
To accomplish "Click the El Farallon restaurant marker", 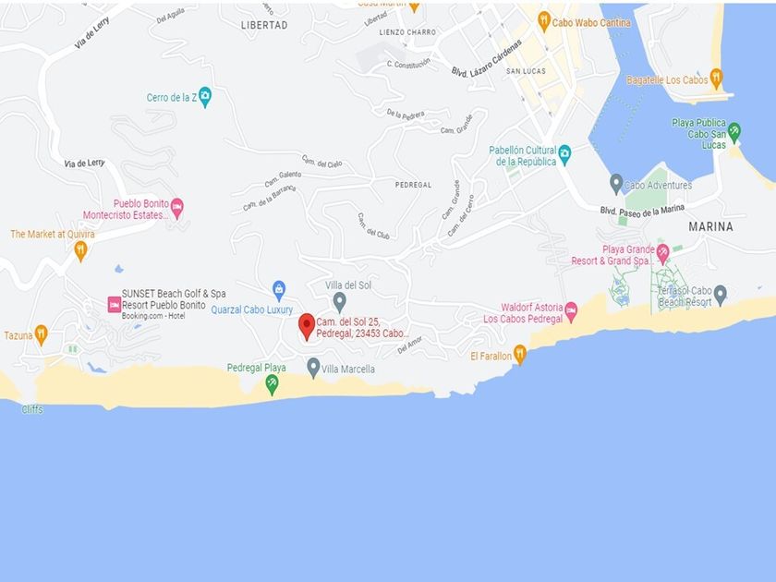I will coord(519,355).
